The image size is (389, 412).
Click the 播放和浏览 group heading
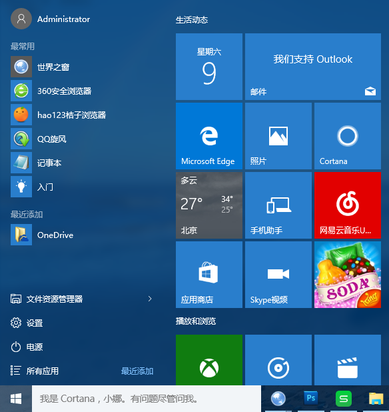coord(196,321)
